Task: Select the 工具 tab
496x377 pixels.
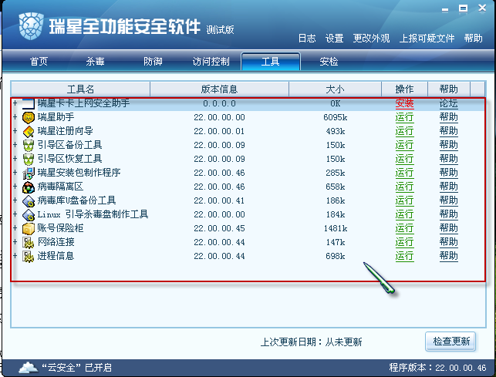Action: [271, 62]
